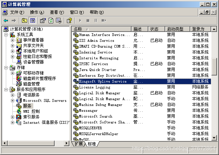Viewport: 219px width, 155px height.
Task: Expand the 事件查看器 node
Action: [x=12, y=40]
